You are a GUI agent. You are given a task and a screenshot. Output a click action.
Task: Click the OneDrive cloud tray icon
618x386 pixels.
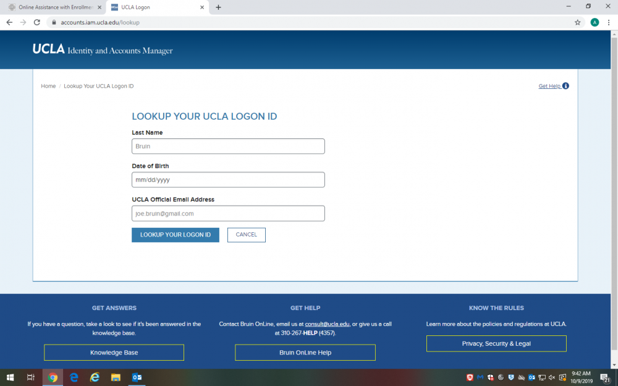tap(522, 377)
